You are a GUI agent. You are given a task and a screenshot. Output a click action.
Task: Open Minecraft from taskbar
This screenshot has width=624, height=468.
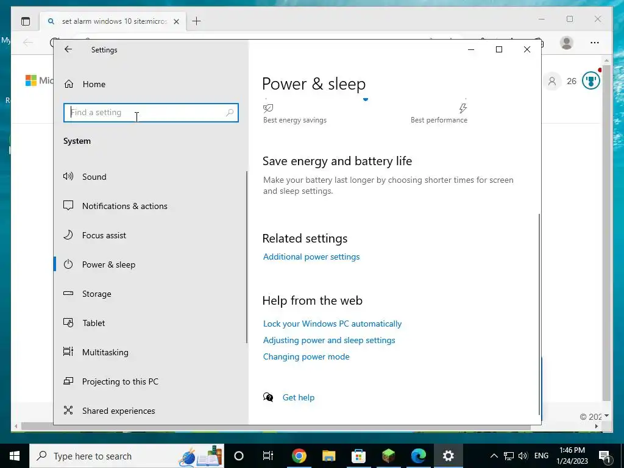tap(388, 456)
